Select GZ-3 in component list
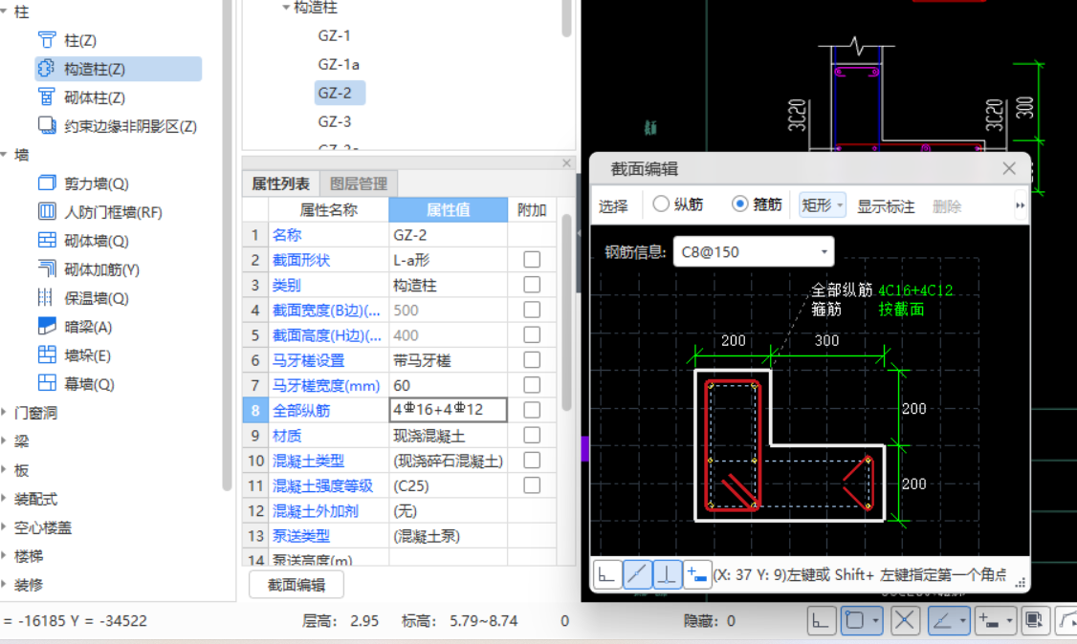Viewport: 1077px width, 644px height. [x=335, y=122]
